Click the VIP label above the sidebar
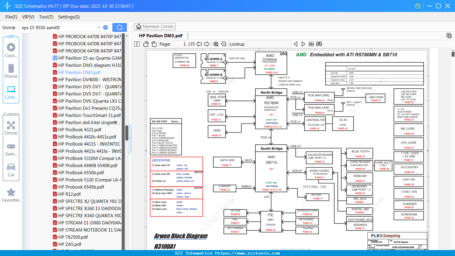Viewport: 455px width, 256px height. pyautogui.click(x=11, y=37)
